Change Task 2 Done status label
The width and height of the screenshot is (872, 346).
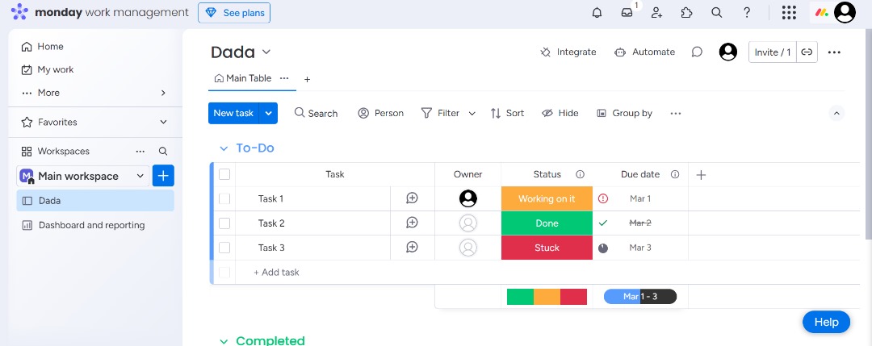pos(547,223)
